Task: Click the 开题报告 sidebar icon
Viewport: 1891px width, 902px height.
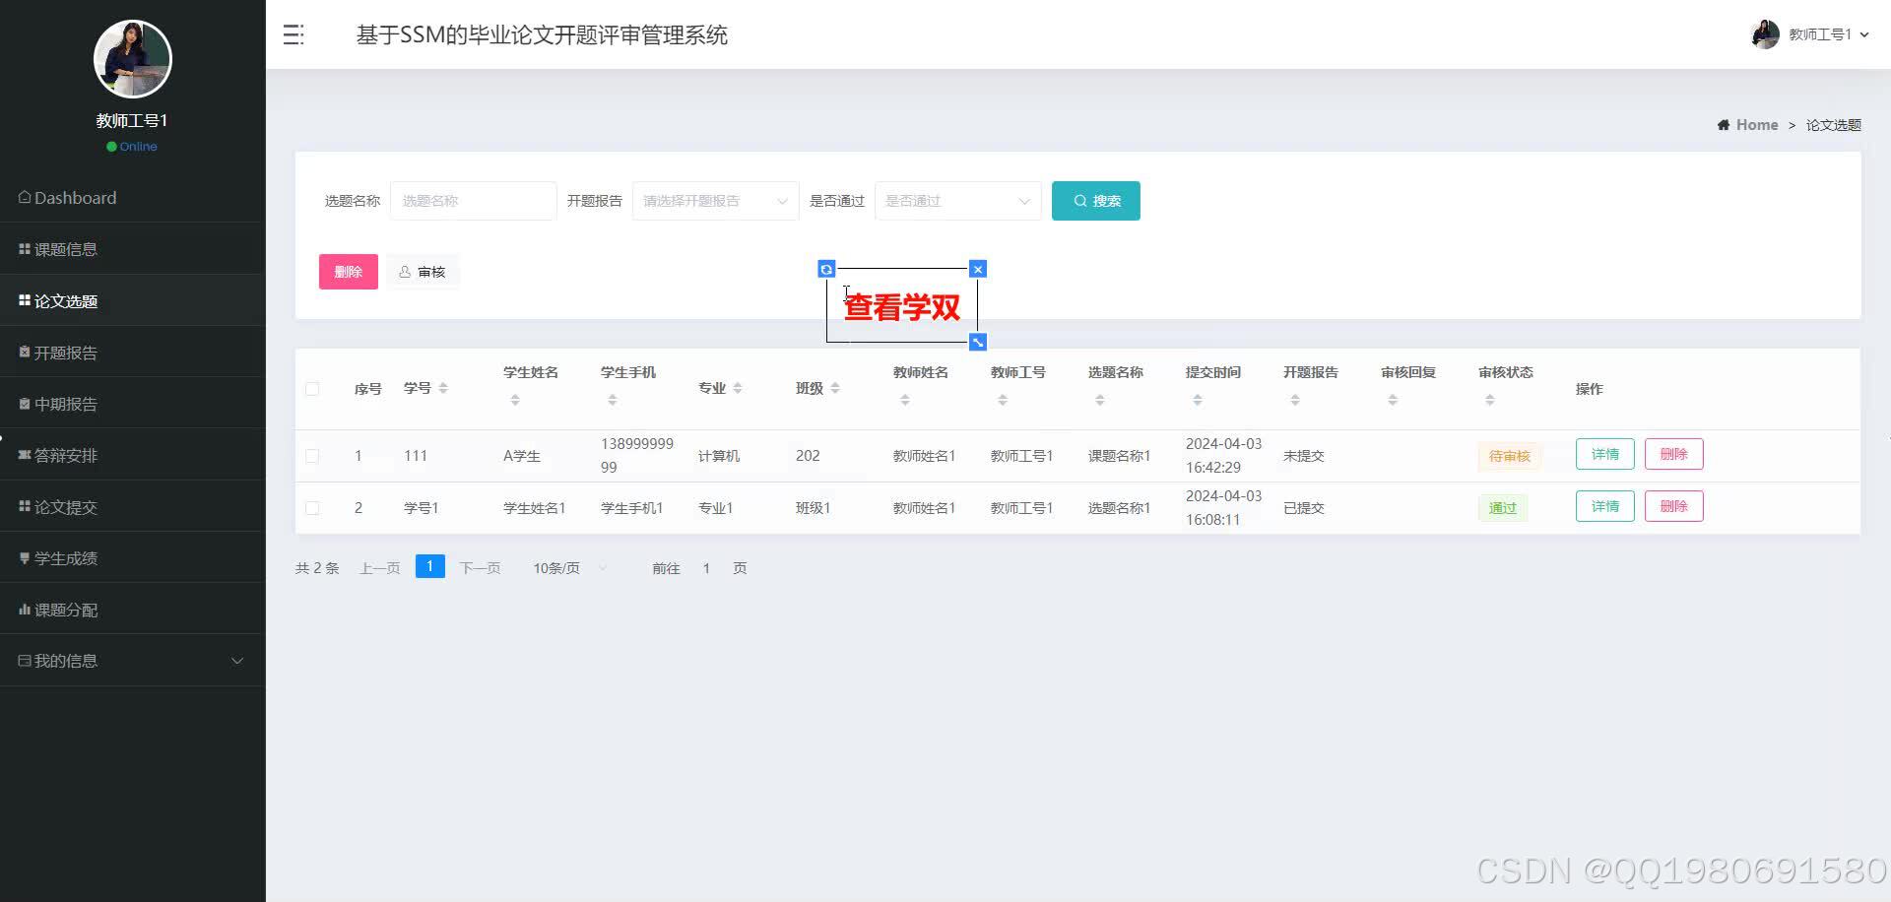Action: 24,352
